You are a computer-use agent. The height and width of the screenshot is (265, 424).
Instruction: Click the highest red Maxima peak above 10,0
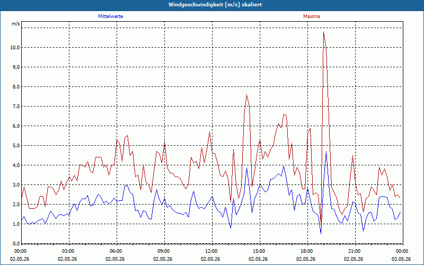click(323, 32)
